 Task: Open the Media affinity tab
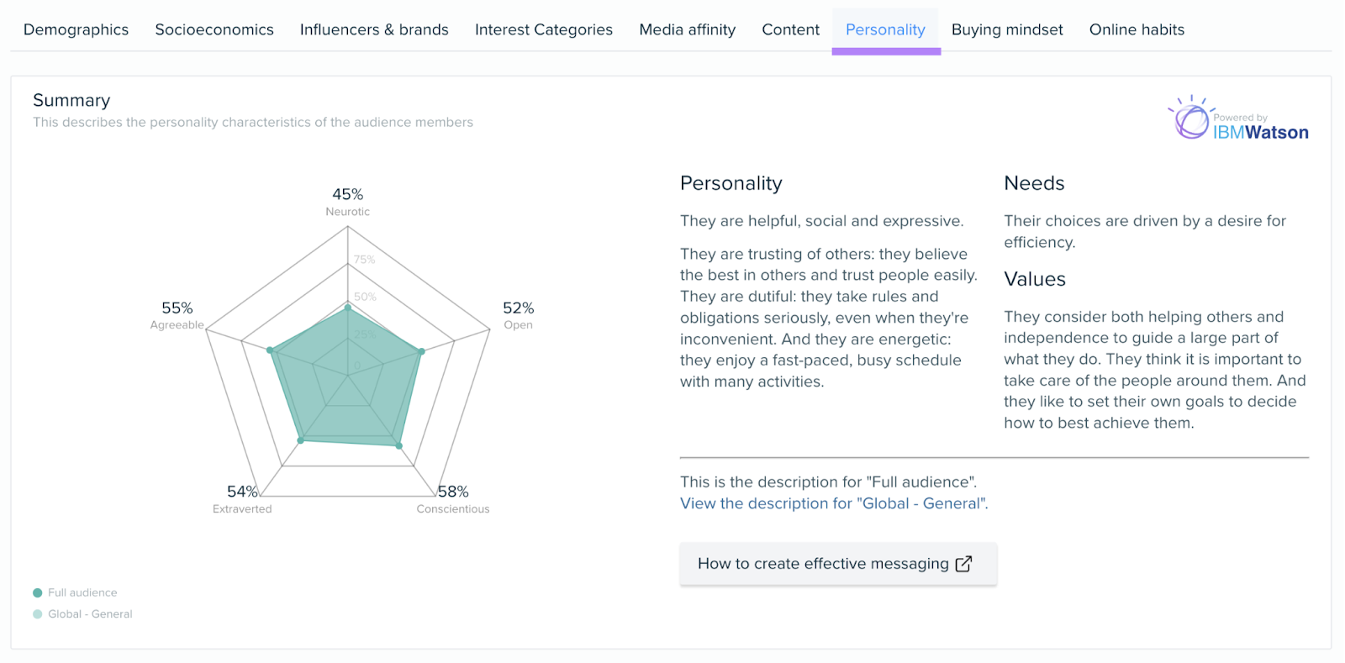pos(687,29)
